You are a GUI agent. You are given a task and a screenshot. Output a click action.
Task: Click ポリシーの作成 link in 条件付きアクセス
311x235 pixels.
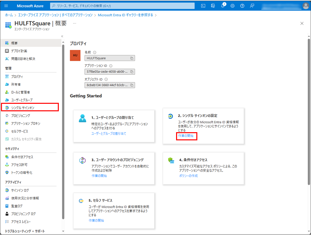[188, 176]
